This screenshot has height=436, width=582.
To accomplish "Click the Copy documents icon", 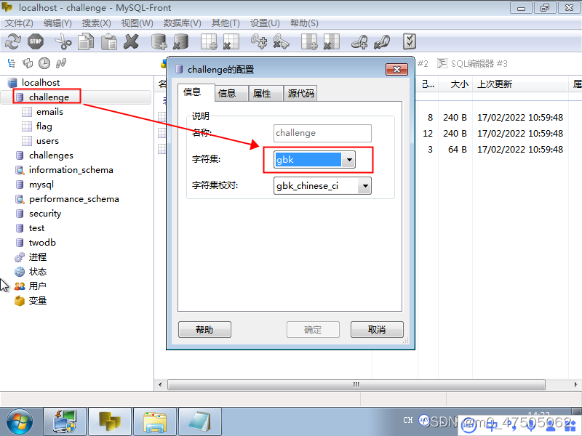I will tap(86, 41).
